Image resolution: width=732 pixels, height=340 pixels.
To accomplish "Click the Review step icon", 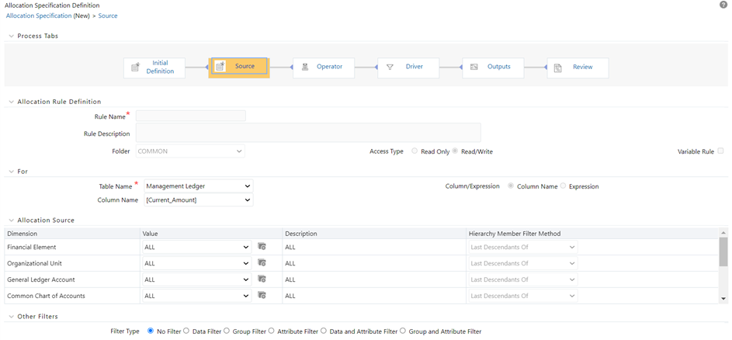I will pos(557,68).
